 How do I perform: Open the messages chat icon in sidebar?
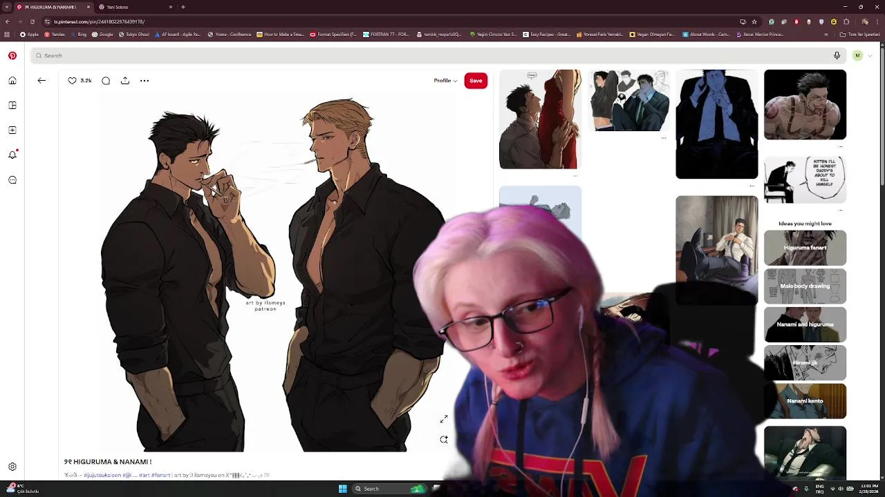click(12, 180)
